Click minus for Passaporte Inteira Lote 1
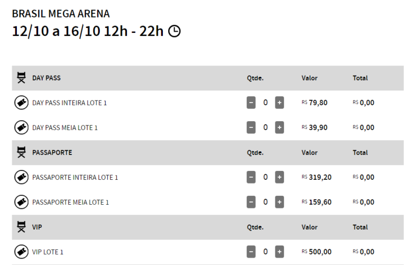This screenshot has width=406, height=265. (x=251, y=177)
